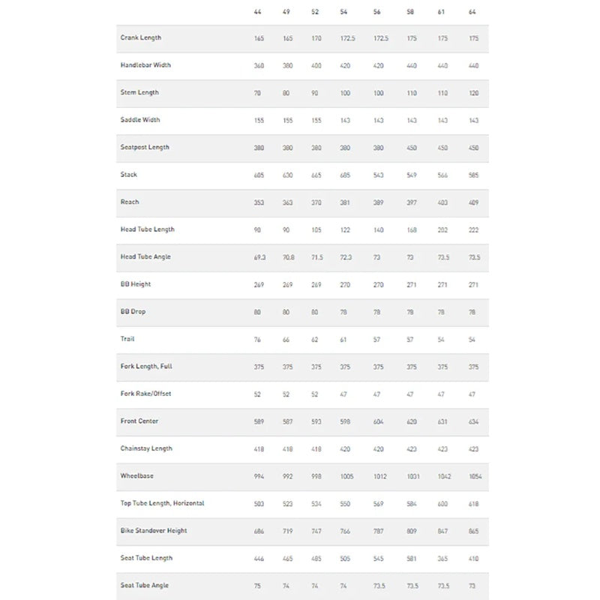Click the Crank Length row label
The image size is (600, 600).
point(141,37)
